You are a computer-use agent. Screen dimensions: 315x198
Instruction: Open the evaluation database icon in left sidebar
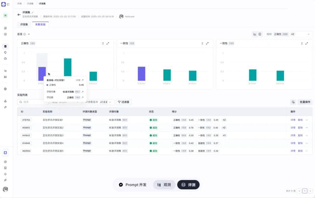5,46
